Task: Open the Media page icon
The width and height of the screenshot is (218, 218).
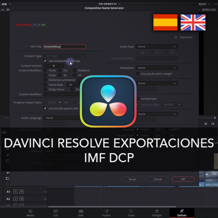Action: pyautogui.click(x=31, y=211)
